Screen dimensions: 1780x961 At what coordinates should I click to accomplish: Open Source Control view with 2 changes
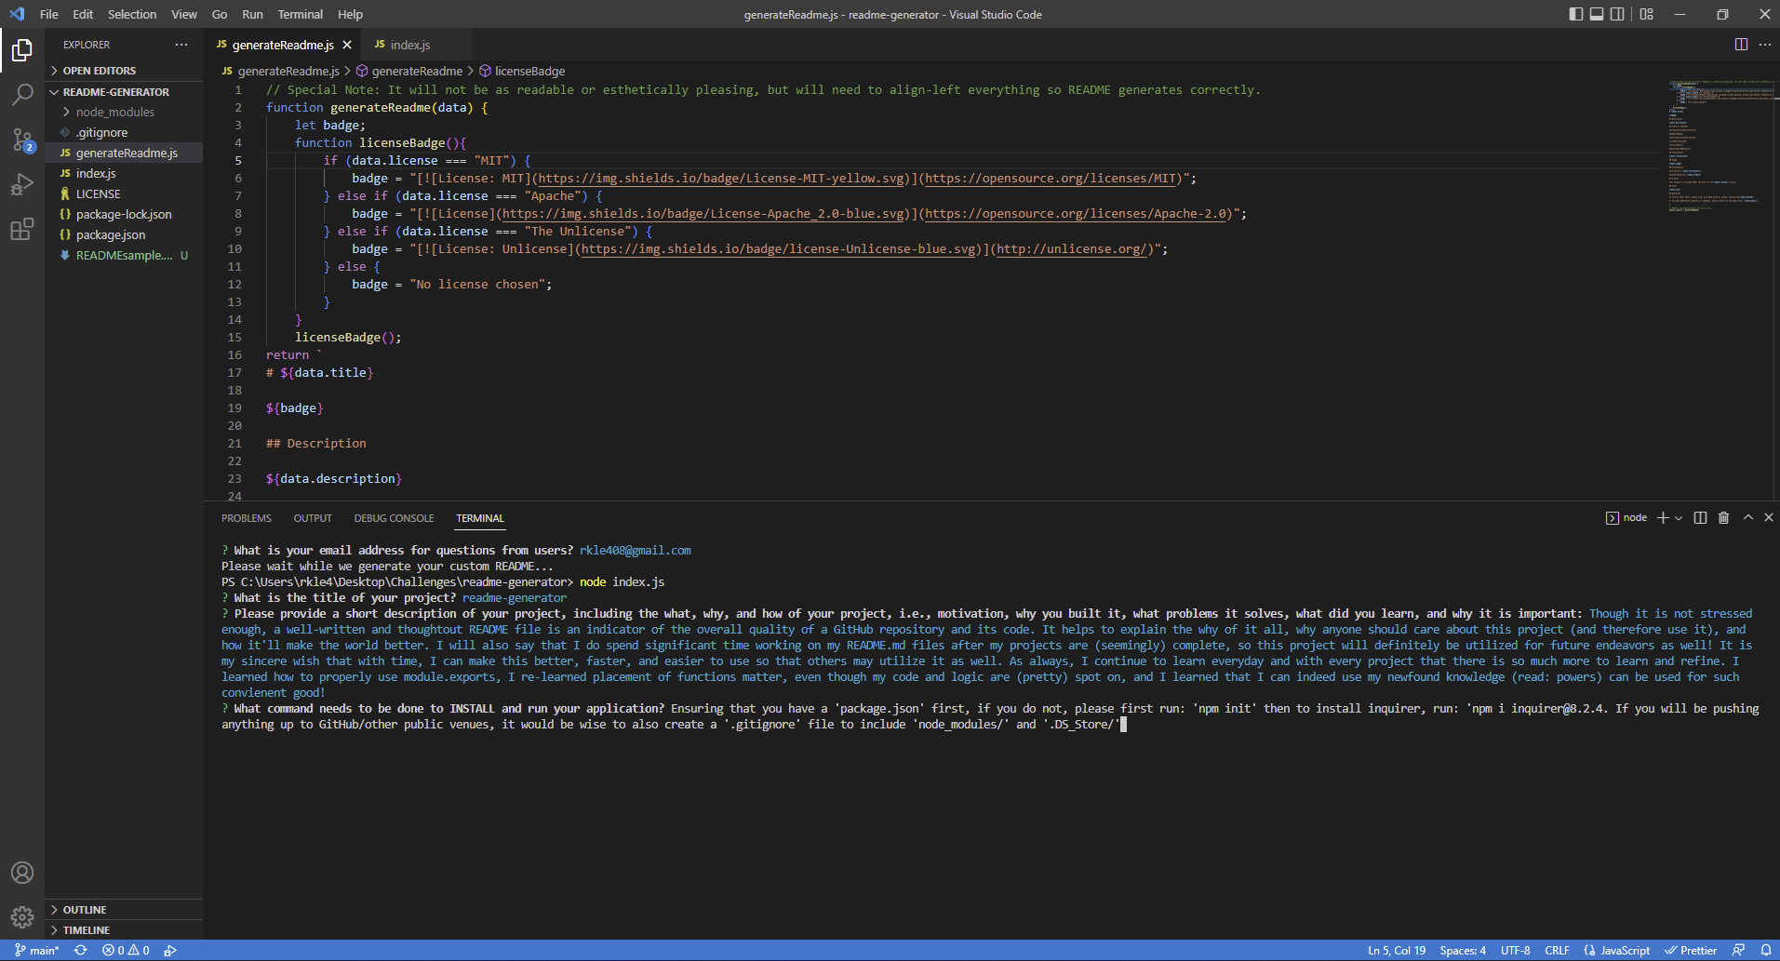pyautogui.click(x=22, y=140)
